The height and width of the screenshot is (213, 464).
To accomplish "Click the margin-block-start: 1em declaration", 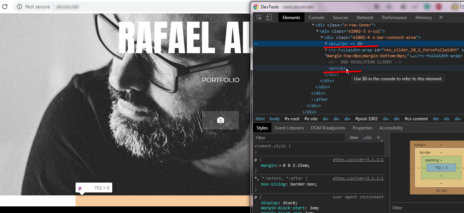I will click(290, 209).
